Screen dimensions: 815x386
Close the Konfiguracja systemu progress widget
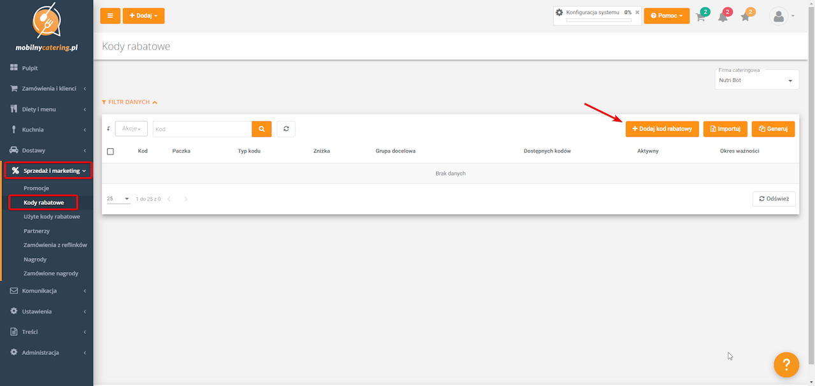pos(637,12)
